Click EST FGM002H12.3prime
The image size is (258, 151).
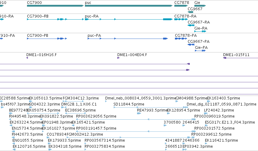(x=85, y=134)
